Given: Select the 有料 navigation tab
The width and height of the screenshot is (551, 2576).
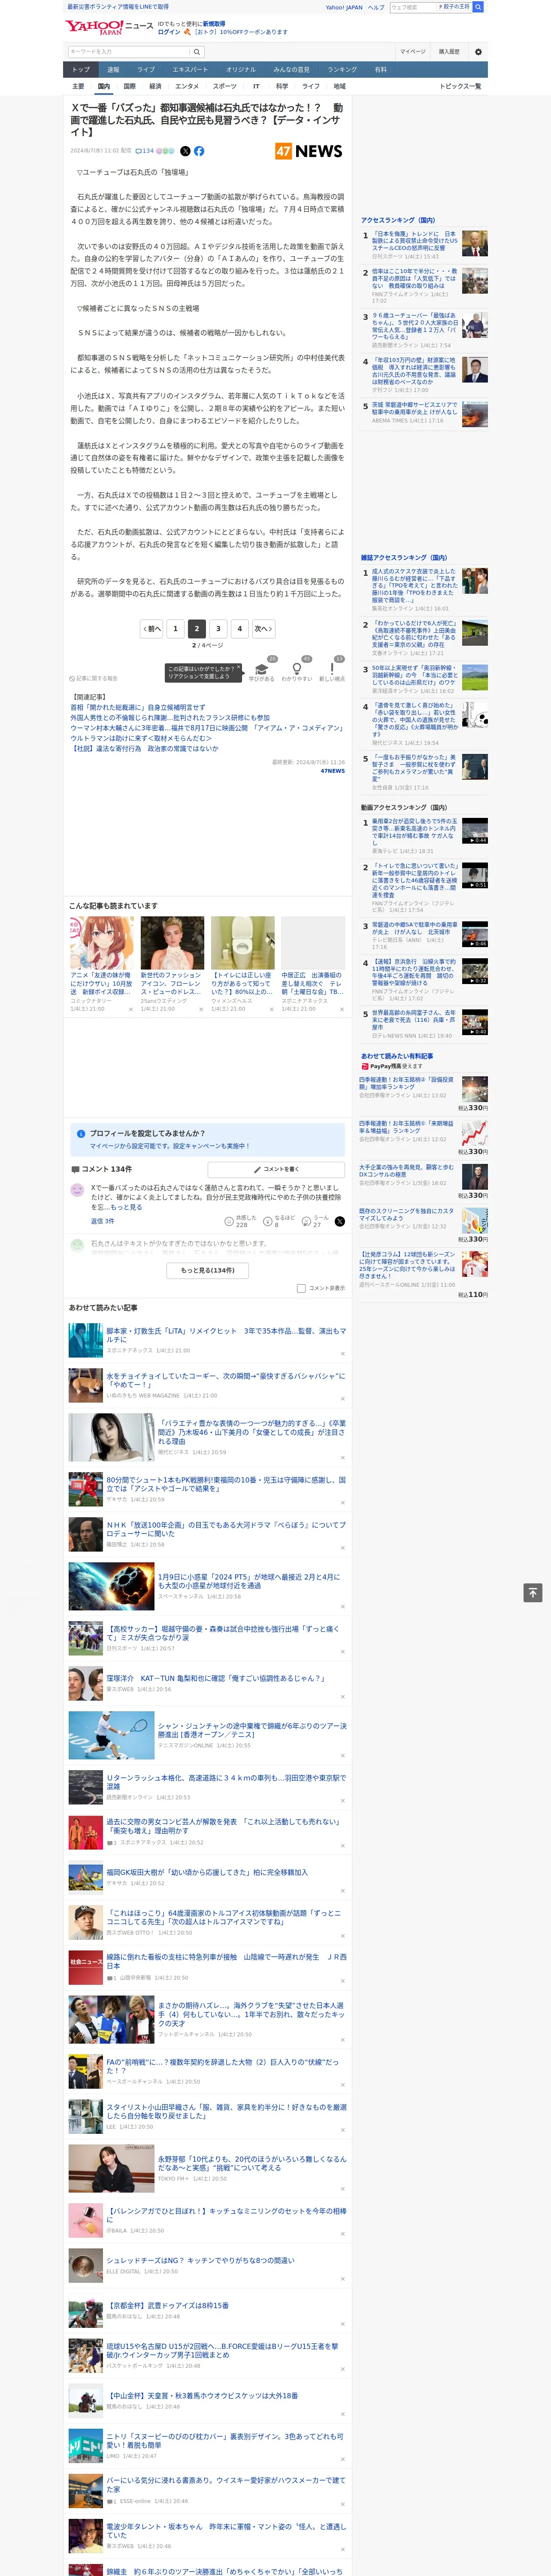Looking at the screenshot, I should [380, 70].
